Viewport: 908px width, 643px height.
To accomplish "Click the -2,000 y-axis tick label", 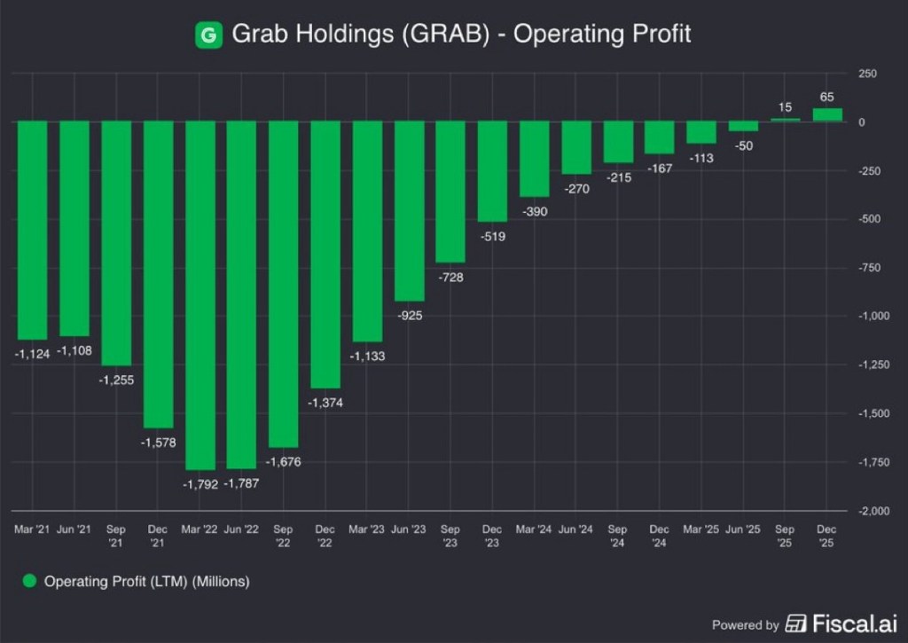I will click(x=872, y=511).
